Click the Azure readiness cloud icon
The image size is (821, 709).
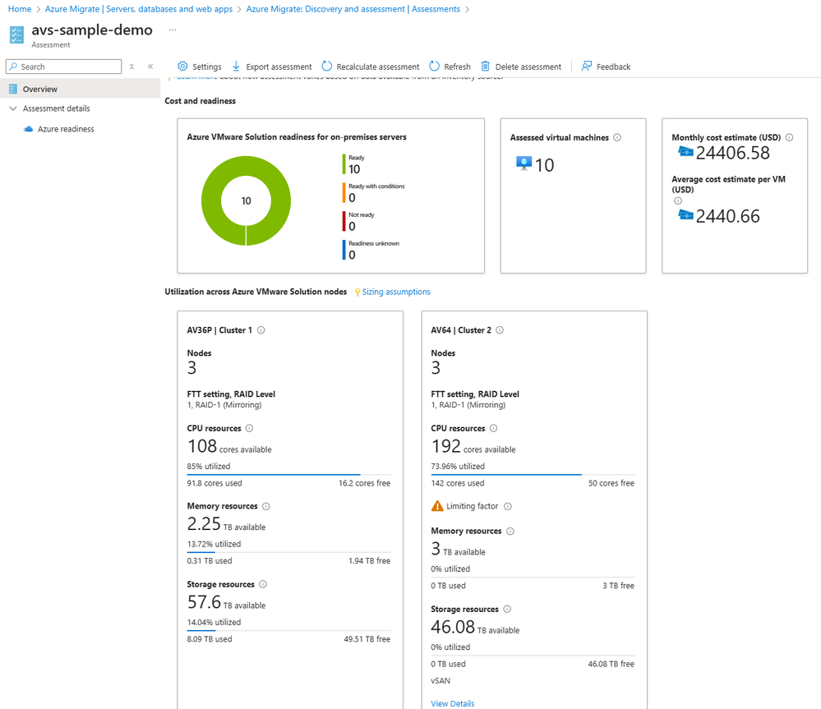(x=28, y=129)
